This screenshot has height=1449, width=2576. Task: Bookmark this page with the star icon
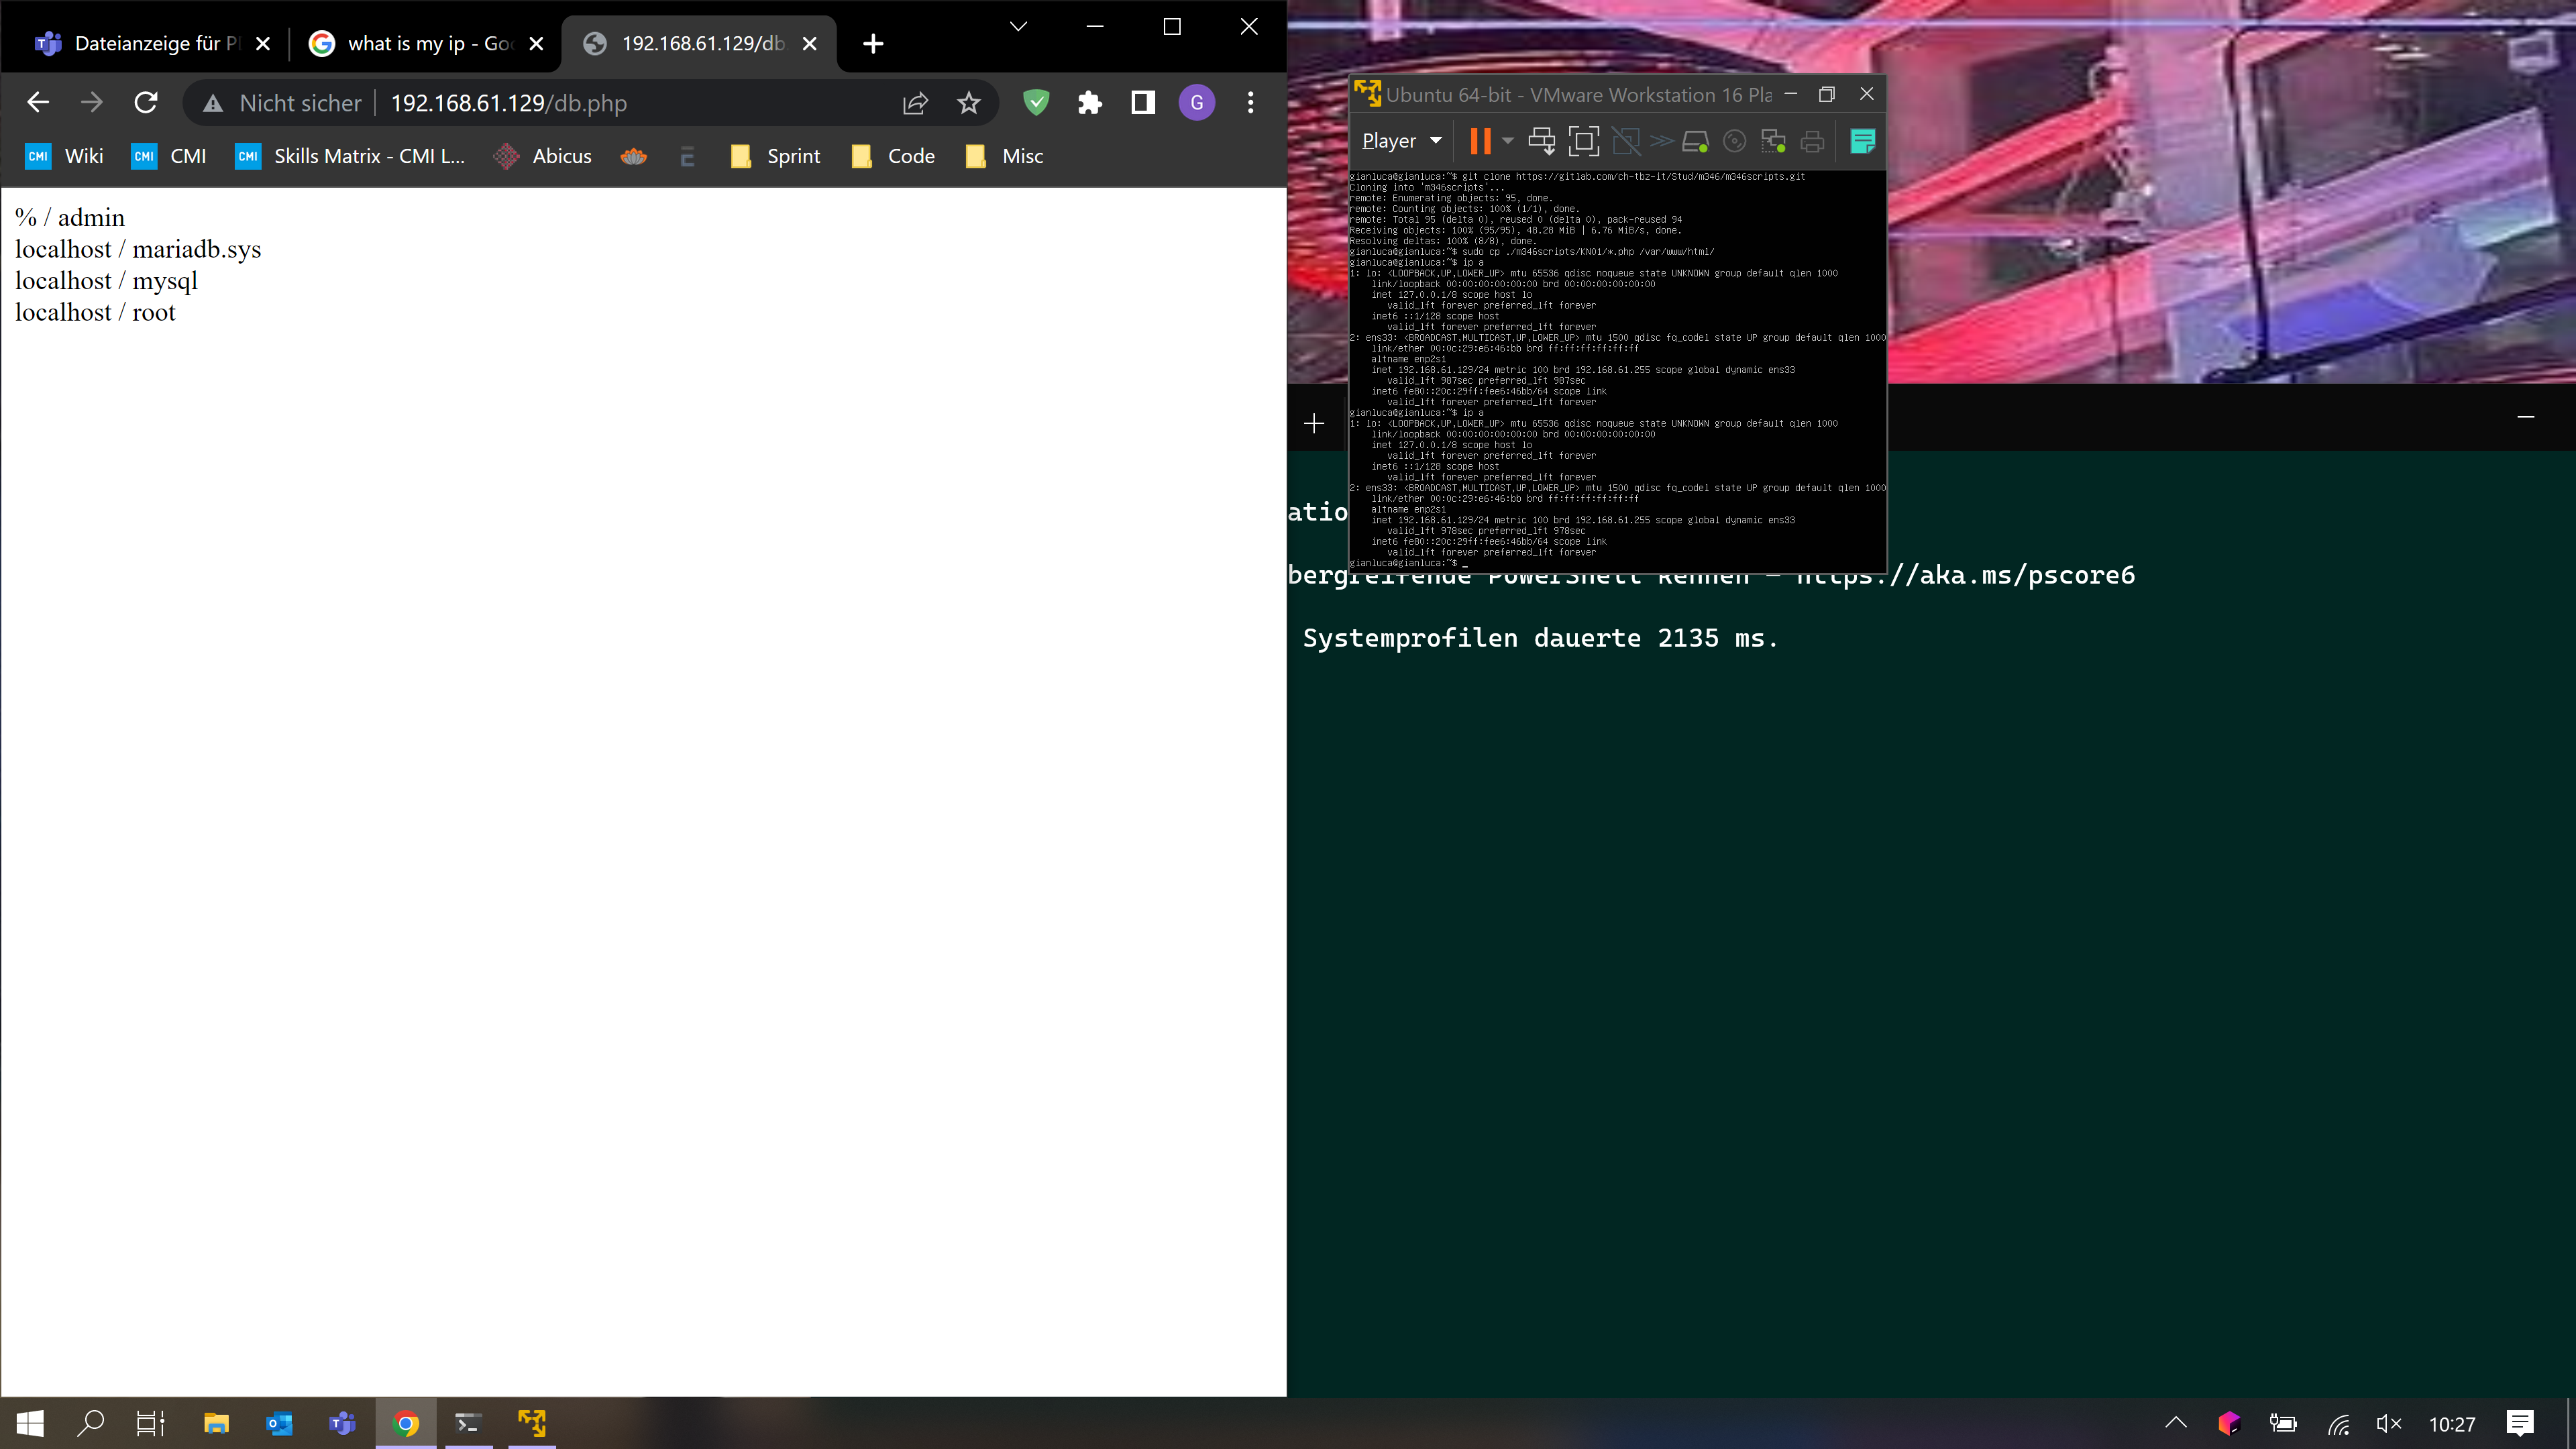[x=968, y=103]
